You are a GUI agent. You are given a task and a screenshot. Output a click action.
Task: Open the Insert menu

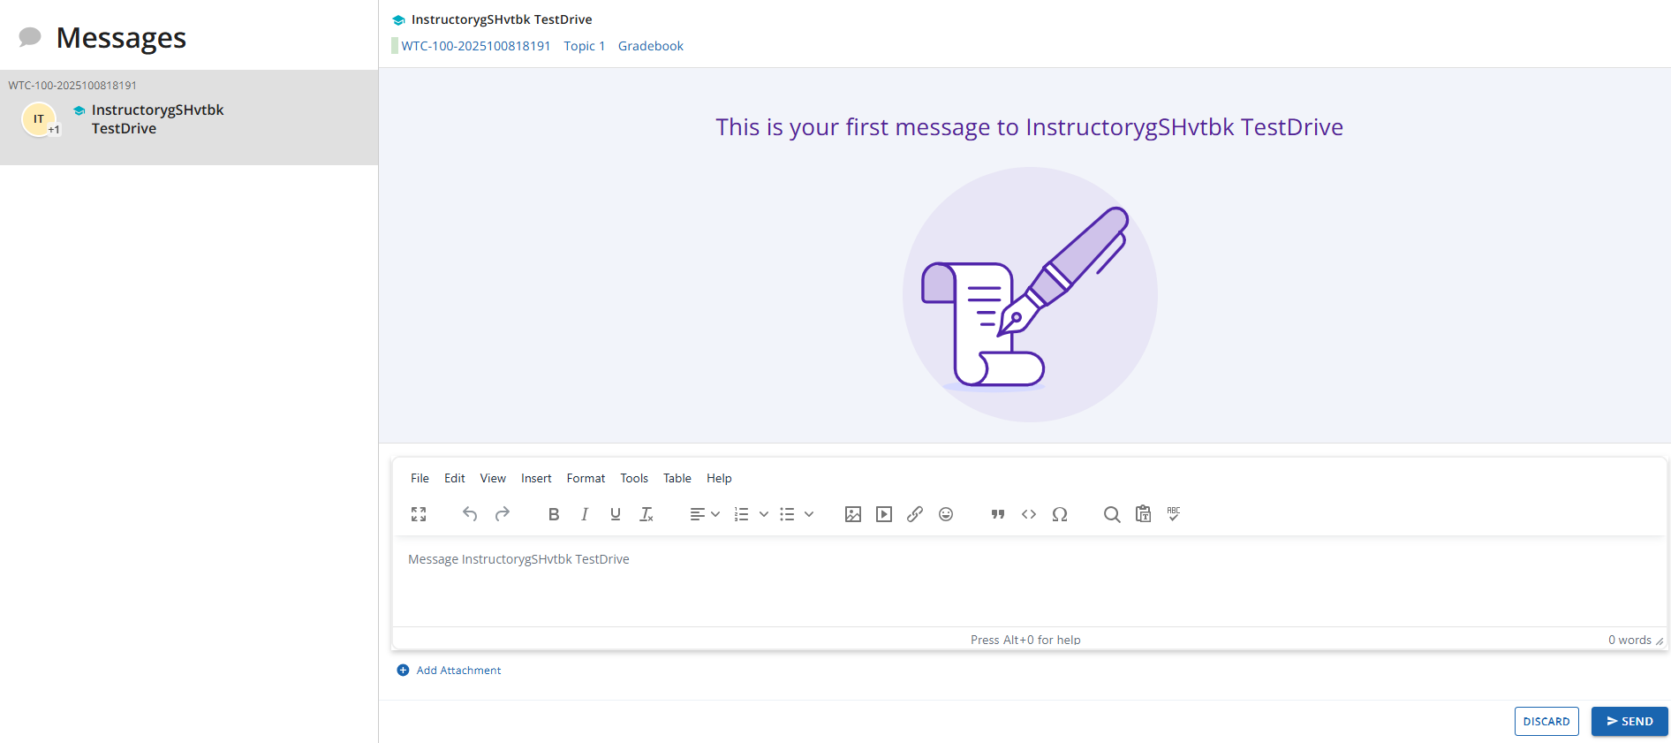(536, 478)
